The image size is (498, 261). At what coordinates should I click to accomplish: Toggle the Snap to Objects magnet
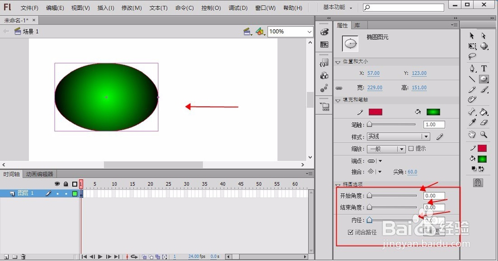pyautogui.click(x=478, y=182)
